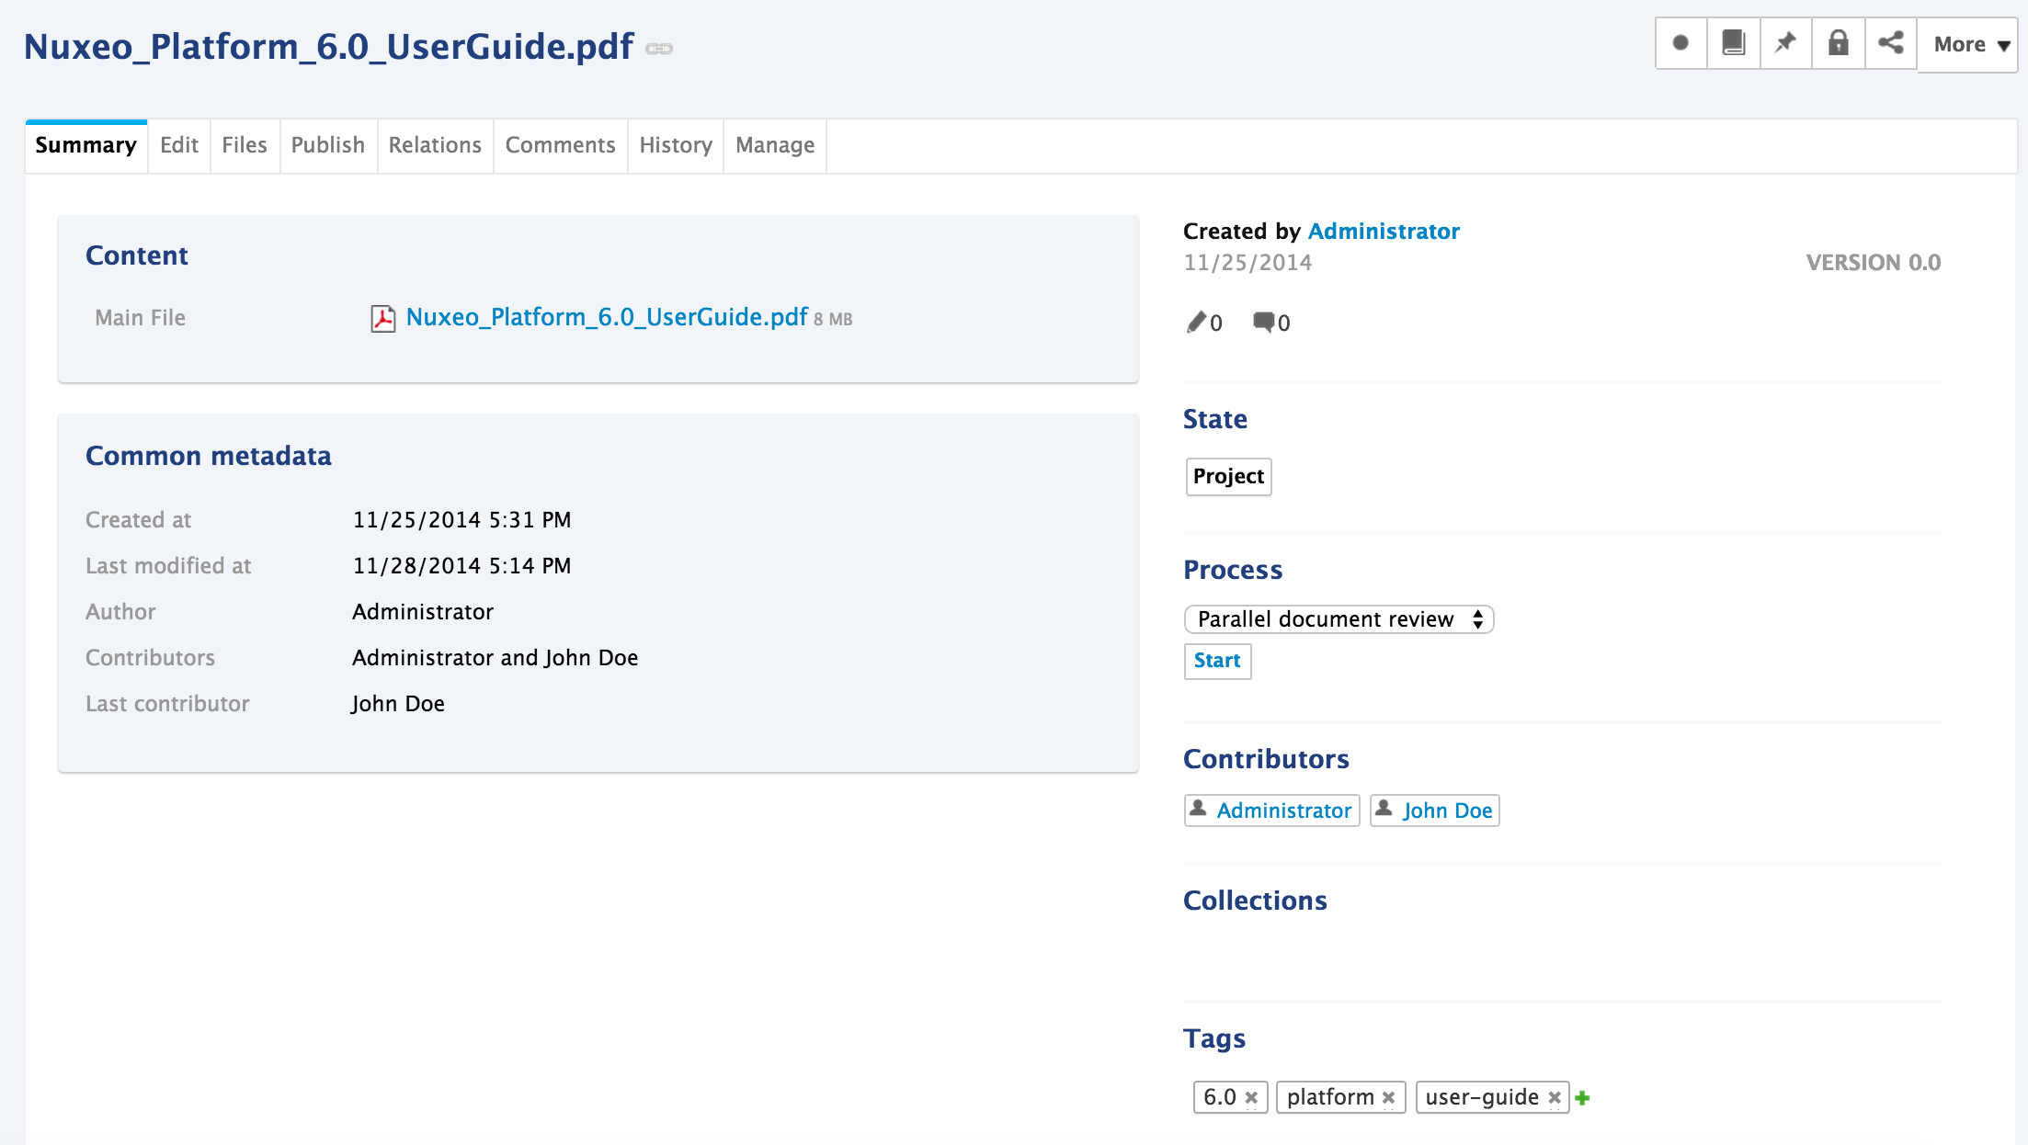Open the Relations tab
Image resolution: width=2028 pixels, height=1145 pixels.
click(x=435, y=145)
